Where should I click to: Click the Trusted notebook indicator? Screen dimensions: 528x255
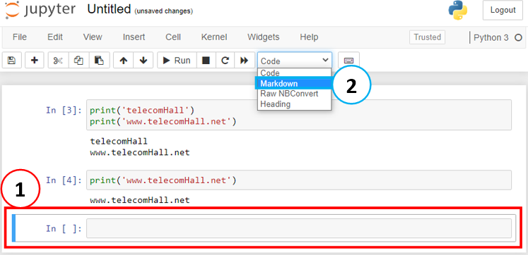tap(428, 37)
